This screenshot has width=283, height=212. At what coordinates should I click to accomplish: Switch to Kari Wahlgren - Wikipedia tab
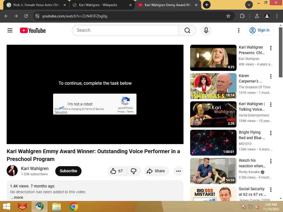tap(102, 5)
